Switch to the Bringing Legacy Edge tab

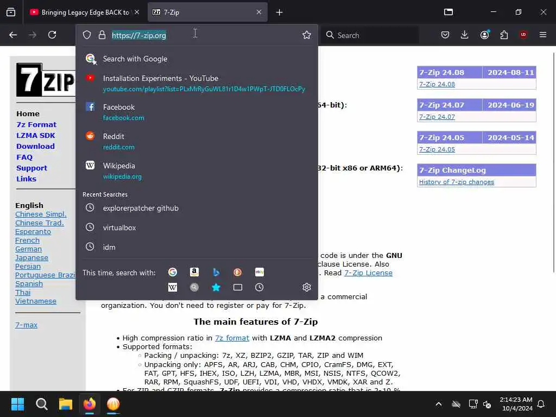(x=84, y=12)
